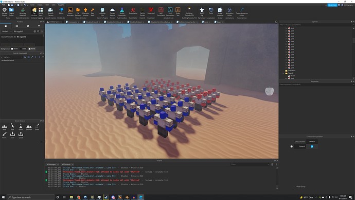Select Black toolbox background option
The height and width of the screenshot is (200, 355).
click(x=23, y=49)
